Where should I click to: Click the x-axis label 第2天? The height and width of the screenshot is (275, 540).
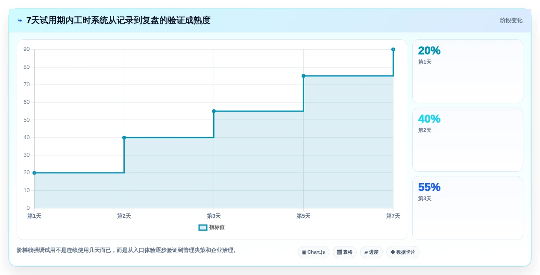124,216
